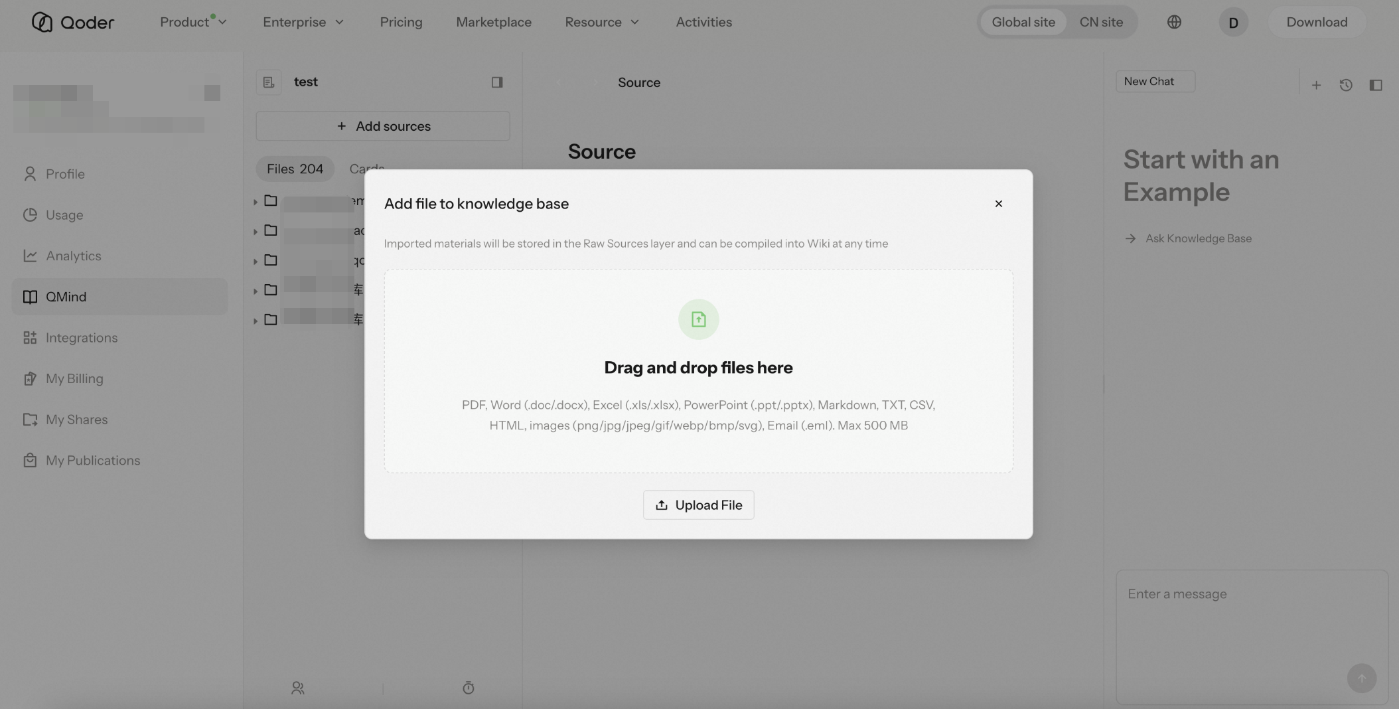Collapse the source panel using the sidebar icon
This screenshot has width=1399, height=709.
click(x=497, y=82)
